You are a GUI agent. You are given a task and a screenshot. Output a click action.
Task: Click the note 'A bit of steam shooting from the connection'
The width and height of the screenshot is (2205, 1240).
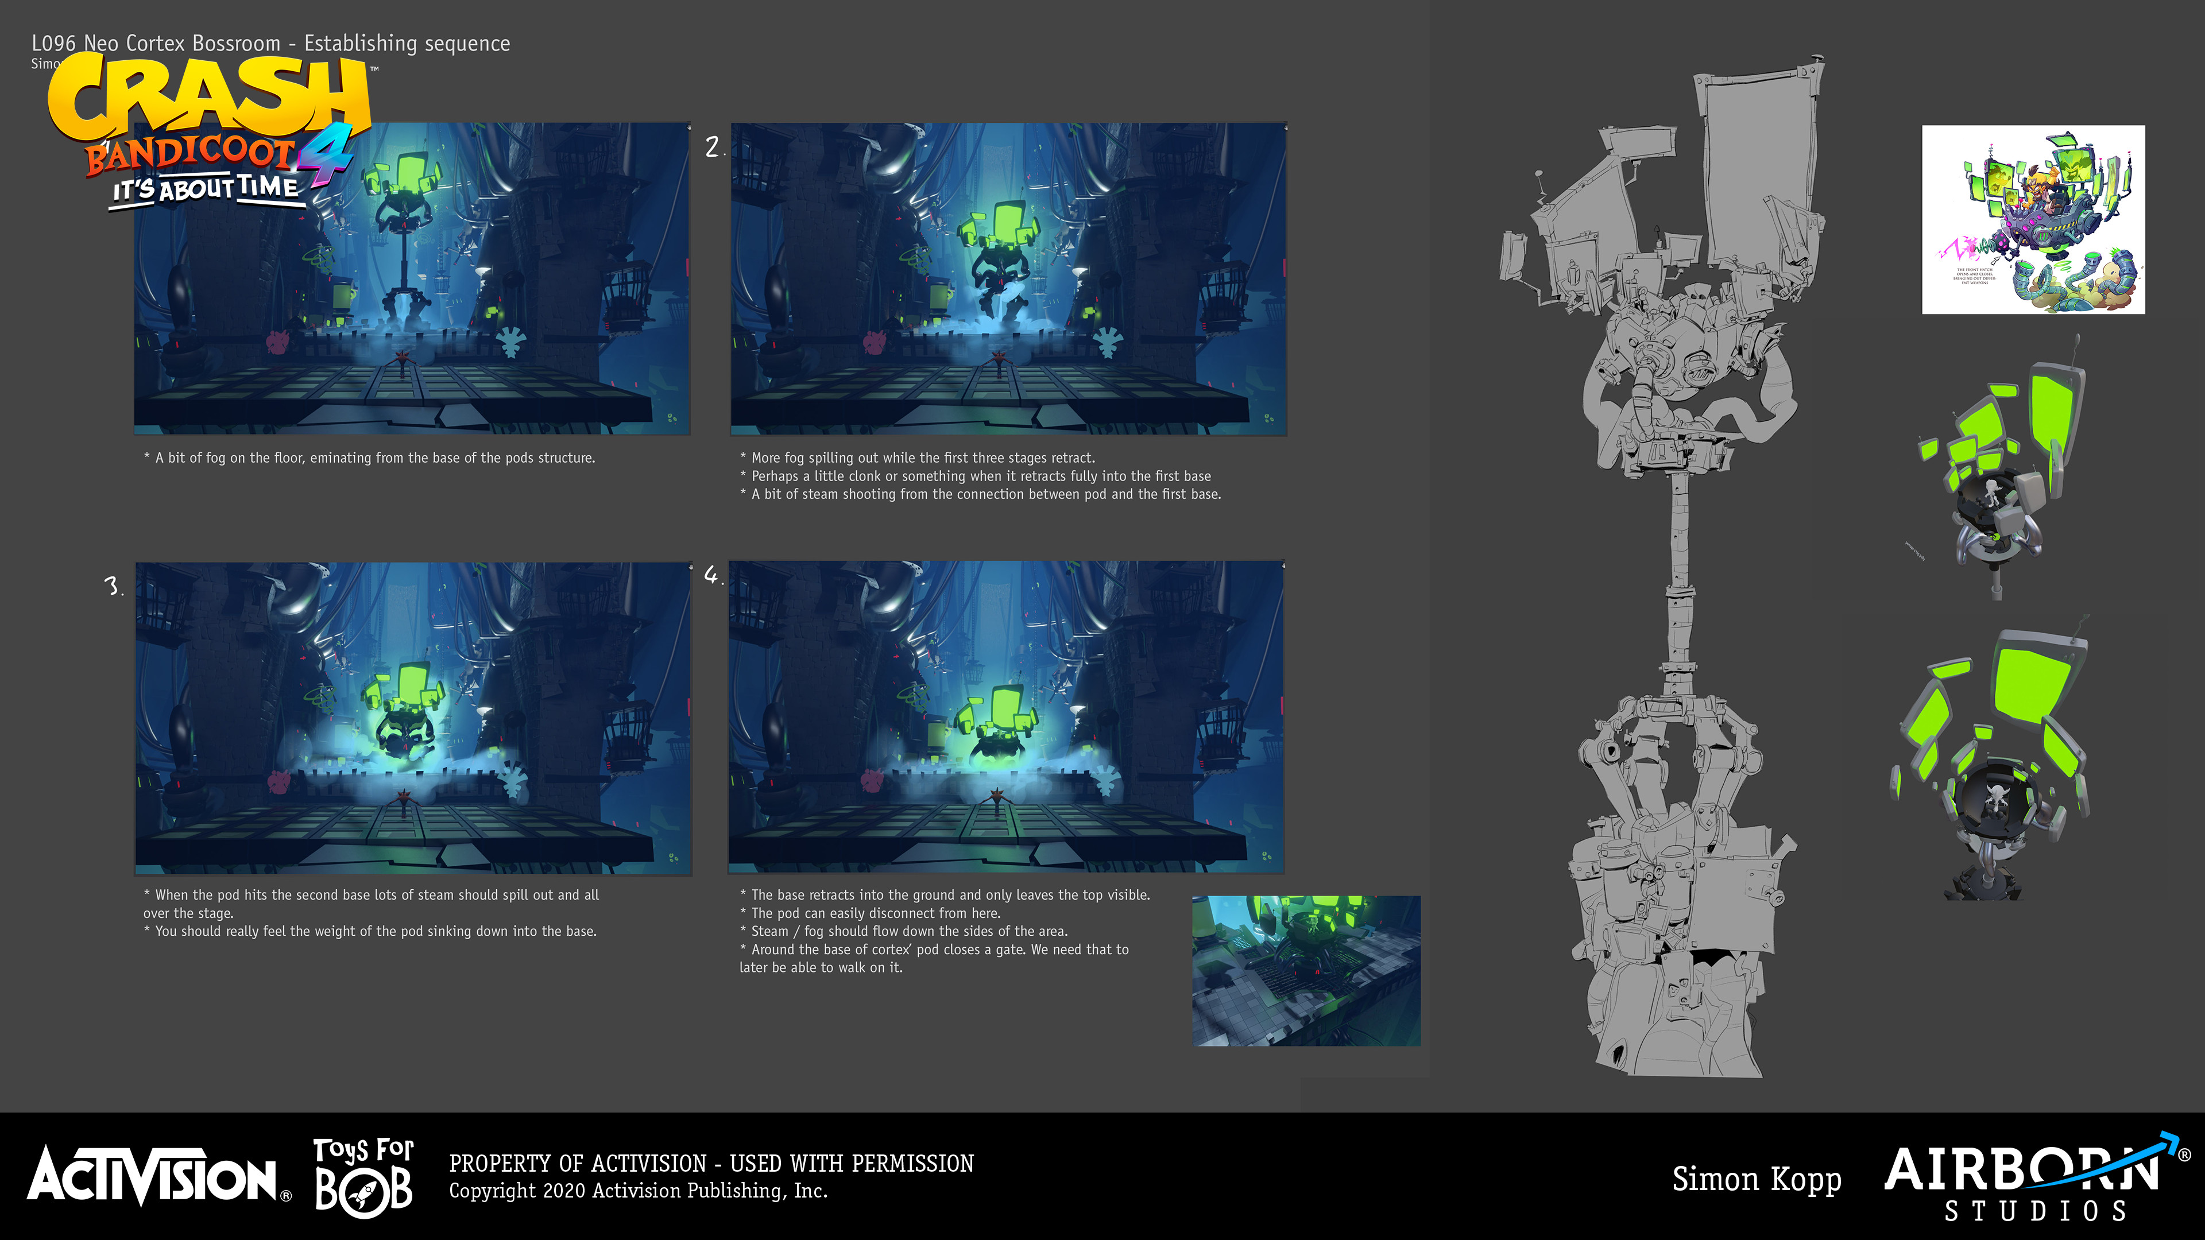pos(980,494)
